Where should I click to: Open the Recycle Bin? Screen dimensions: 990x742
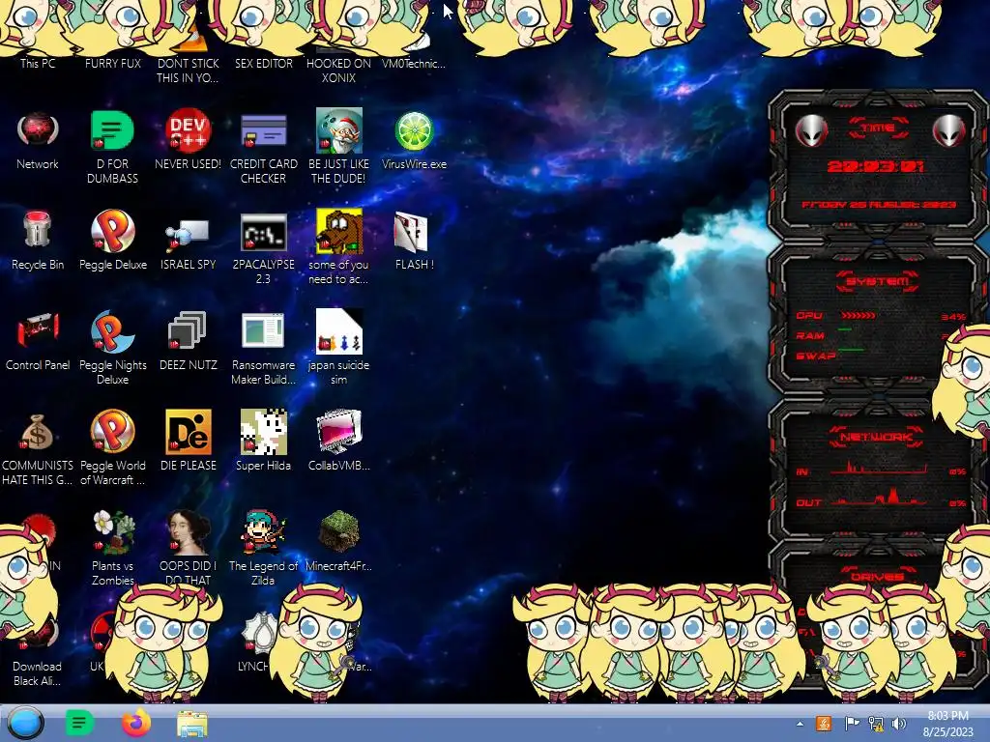point(38,231)
